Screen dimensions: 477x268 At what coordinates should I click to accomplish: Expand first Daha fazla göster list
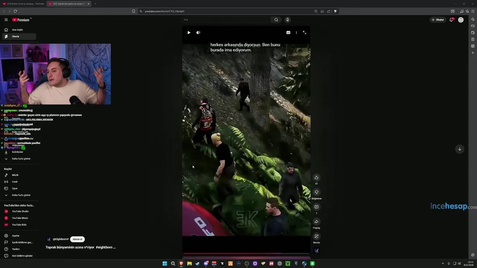[x=19, y=159]
